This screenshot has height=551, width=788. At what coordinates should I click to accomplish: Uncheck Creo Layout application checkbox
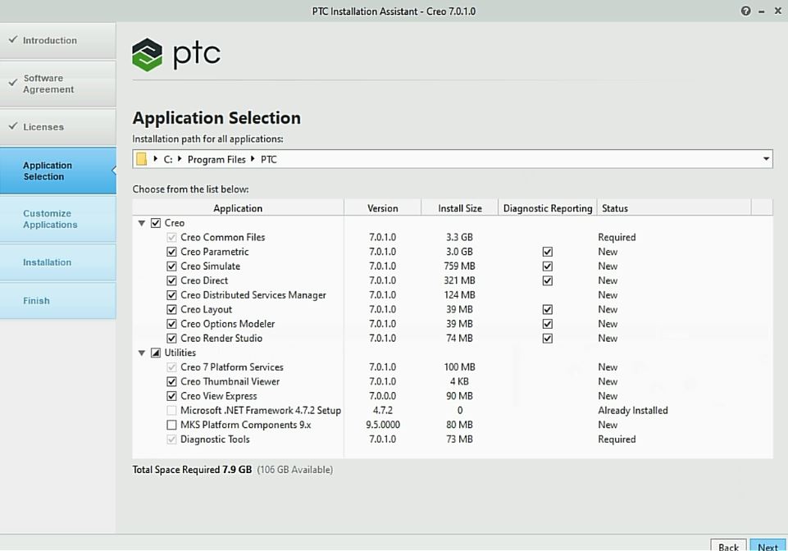coord(172,310)
